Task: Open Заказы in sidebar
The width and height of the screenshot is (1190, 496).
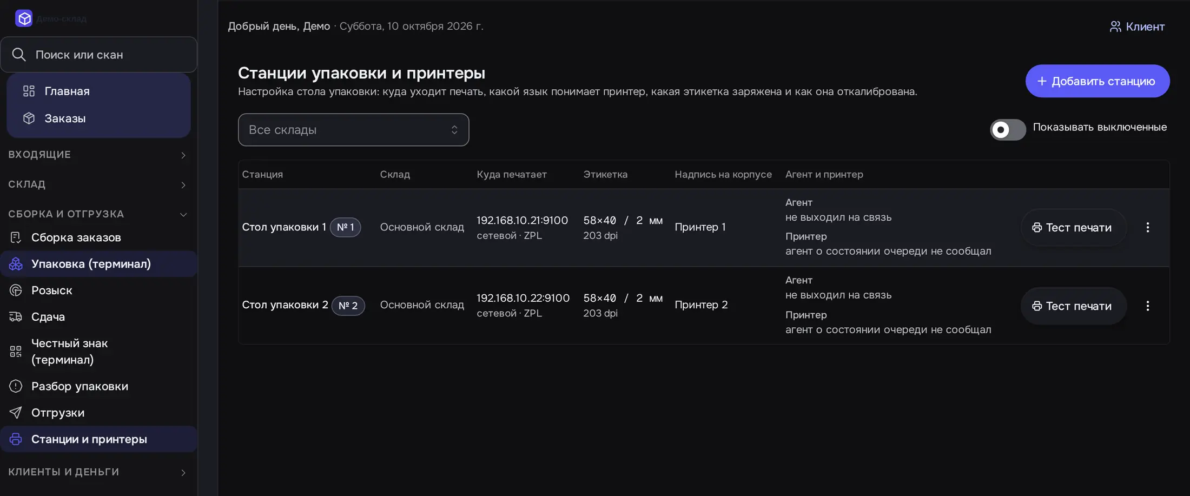Action: click(98, 118)
